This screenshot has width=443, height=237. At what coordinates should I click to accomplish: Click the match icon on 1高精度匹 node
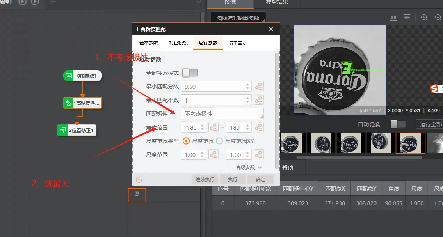tap(68, 103)
